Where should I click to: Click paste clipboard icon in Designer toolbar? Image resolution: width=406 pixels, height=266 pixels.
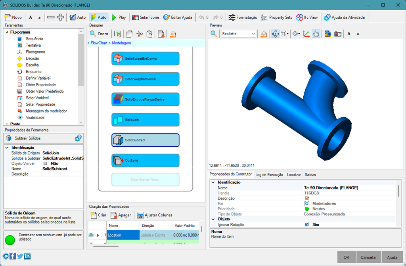click(x=149, y=34)
